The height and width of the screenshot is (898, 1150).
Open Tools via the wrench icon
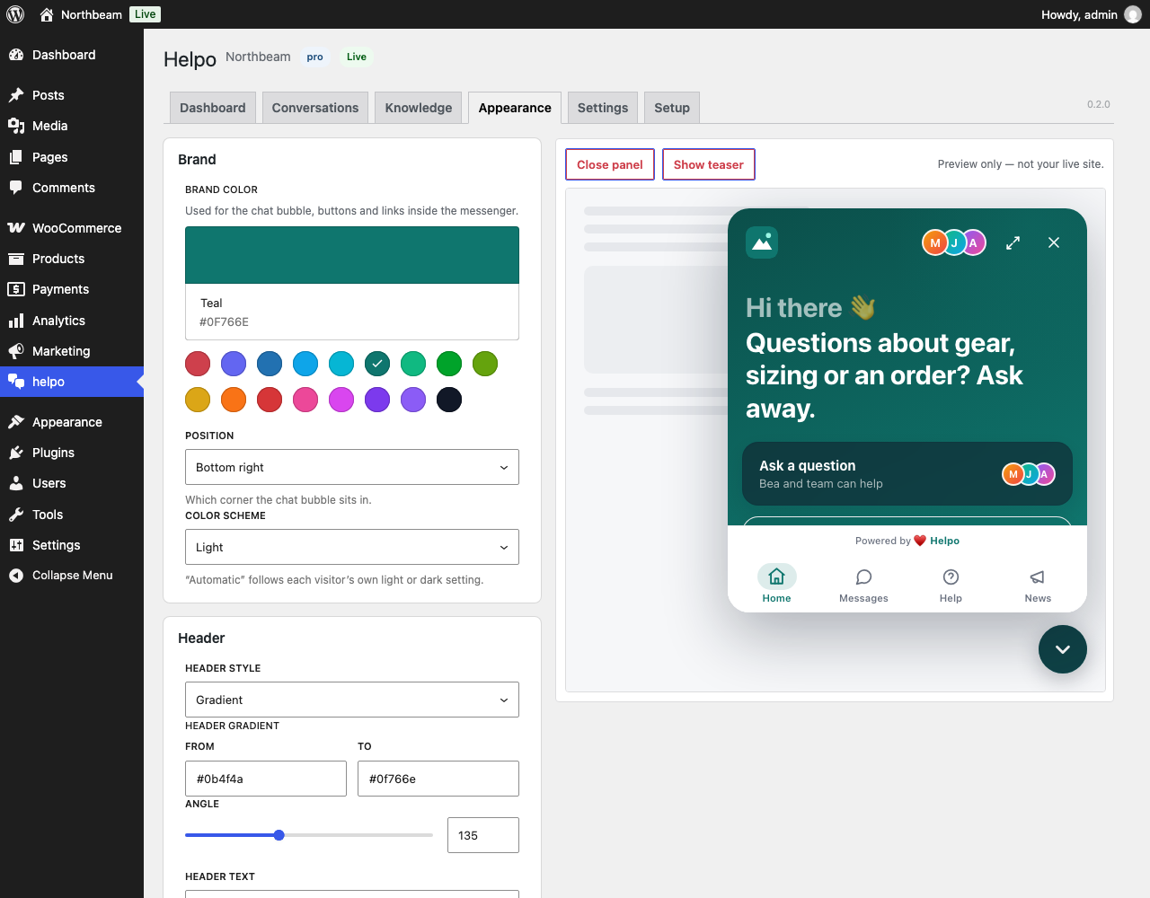(16, 515)
